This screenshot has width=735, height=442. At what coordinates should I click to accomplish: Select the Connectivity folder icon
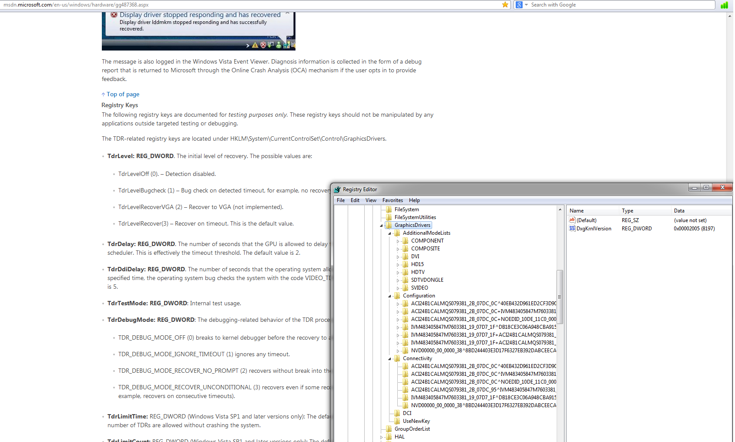tap(397, 358)
